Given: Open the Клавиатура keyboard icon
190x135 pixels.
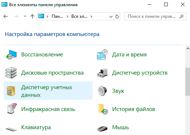Looking at the screenshot, I should coord(11,129).
